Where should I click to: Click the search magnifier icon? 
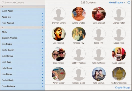click(3, 2)
